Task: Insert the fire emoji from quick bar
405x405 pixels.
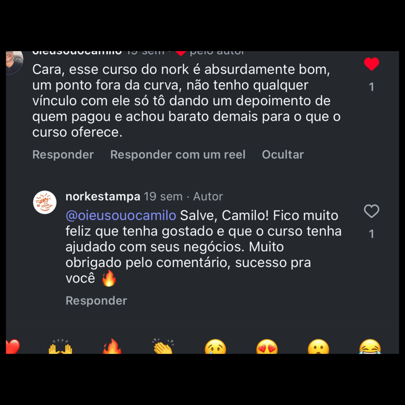Action: pos(112,346)
